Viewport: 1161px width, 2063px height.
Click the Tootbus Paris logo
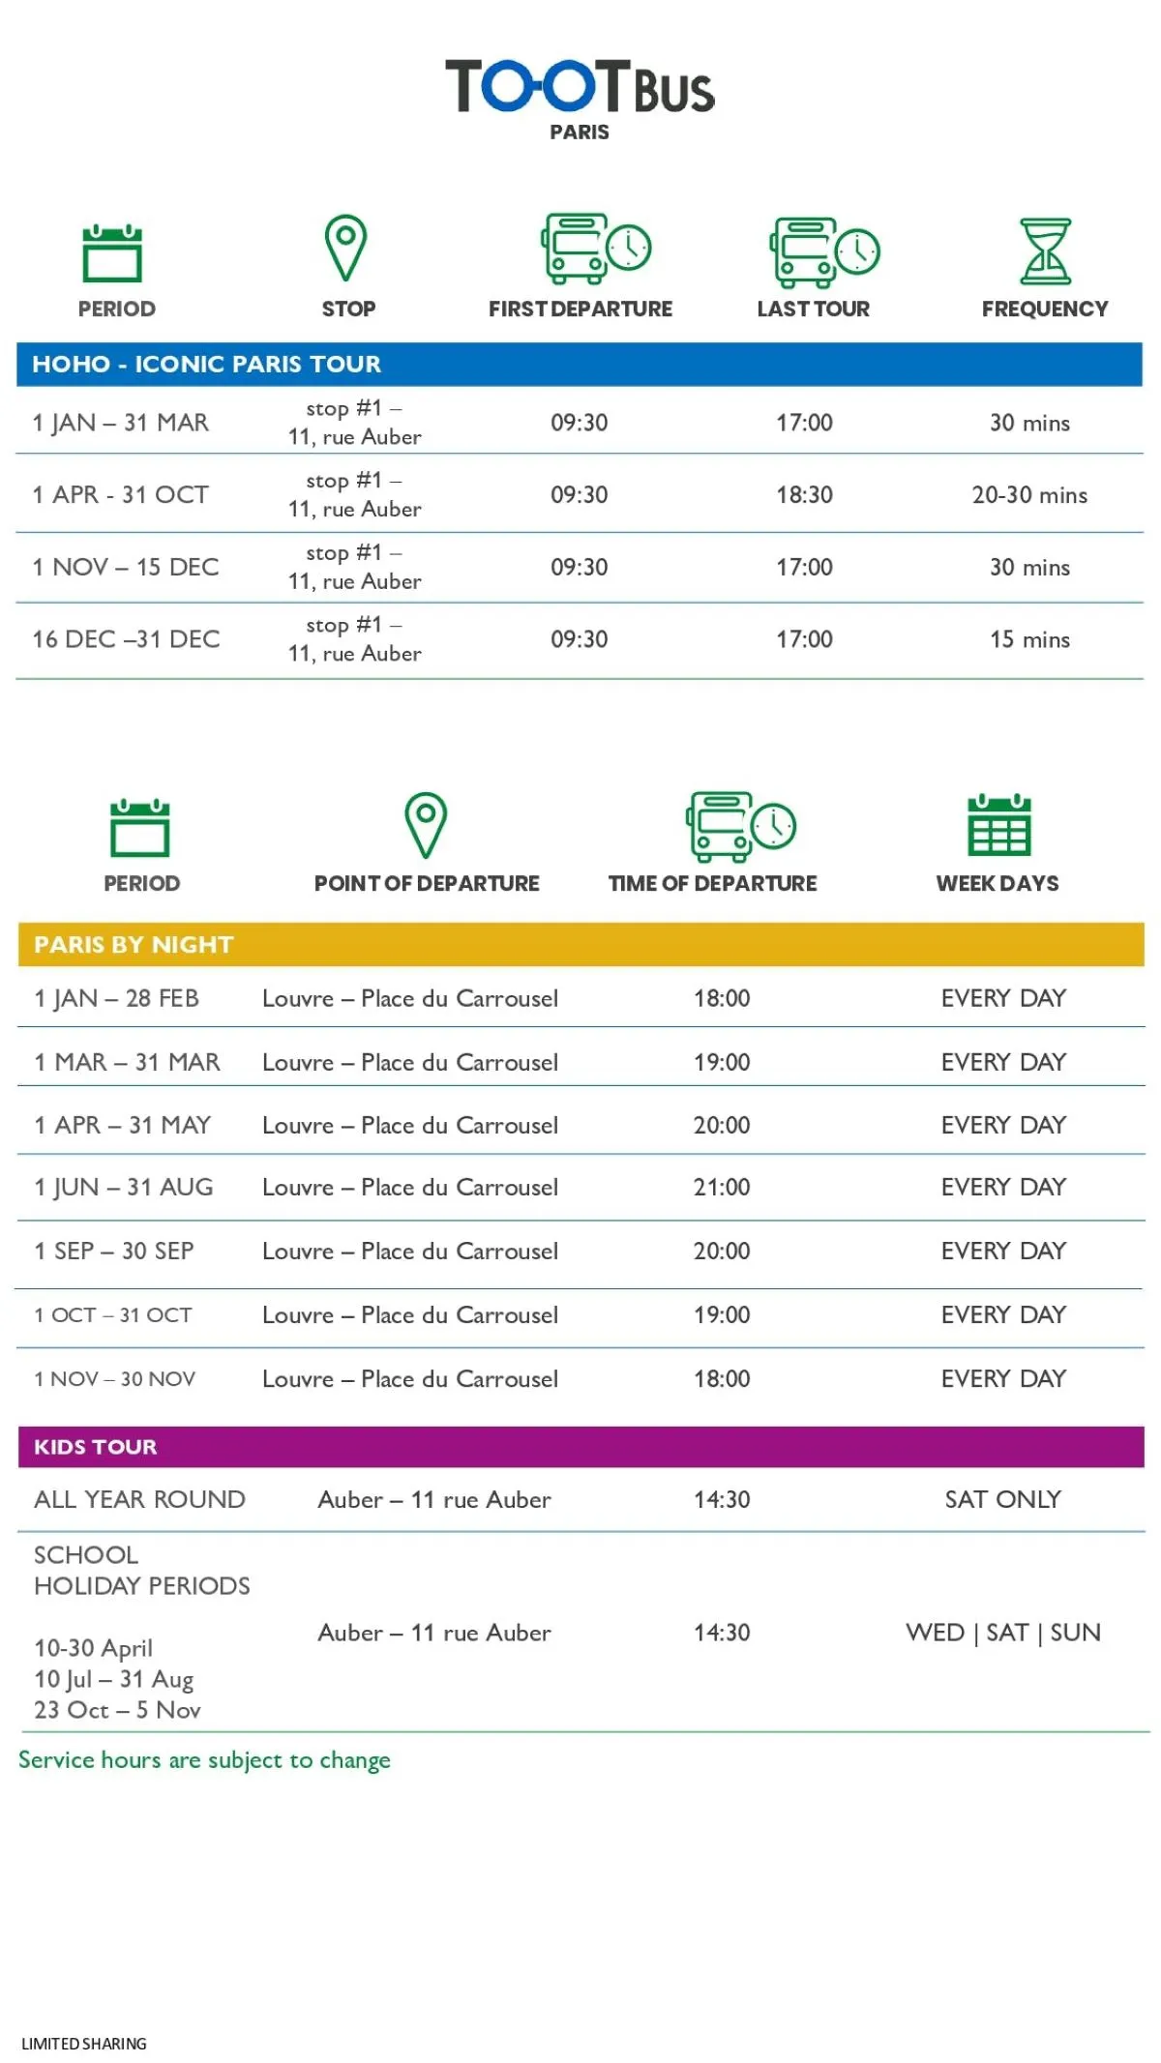click(x=580, y=97)
